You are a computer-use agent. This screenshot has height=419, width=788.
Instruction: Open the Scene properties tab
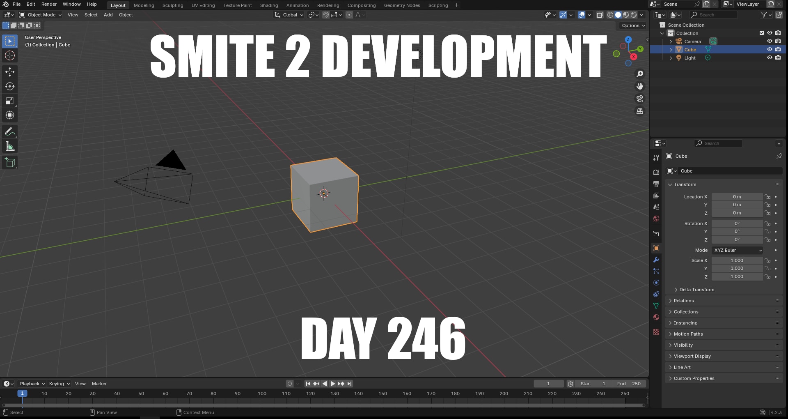(x=656, y=207)
